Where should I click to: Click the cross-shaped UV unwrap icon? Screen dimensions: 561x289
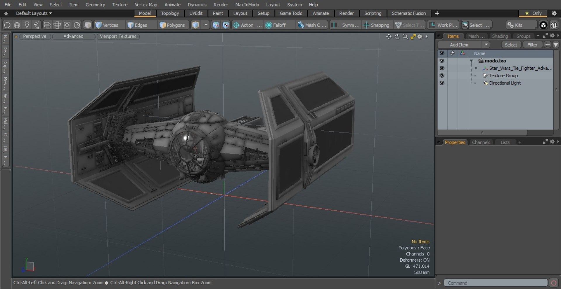click(x=57, y=25)
